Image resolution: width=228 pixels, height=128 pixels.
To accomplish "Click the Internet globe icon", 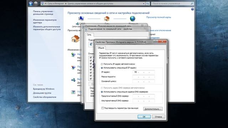I will [x=133, y=19].
